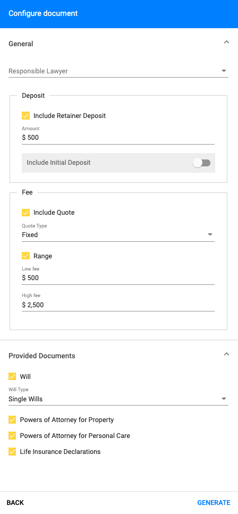Collapse the General section chevron
Screen dimensions: 238x514
click(226, 42)
